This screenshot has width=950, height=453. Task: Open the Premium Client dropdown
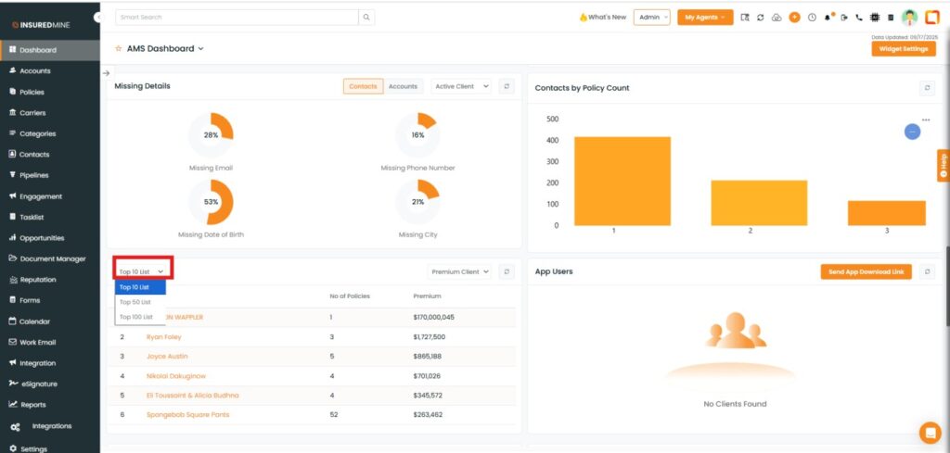(460, 272)
